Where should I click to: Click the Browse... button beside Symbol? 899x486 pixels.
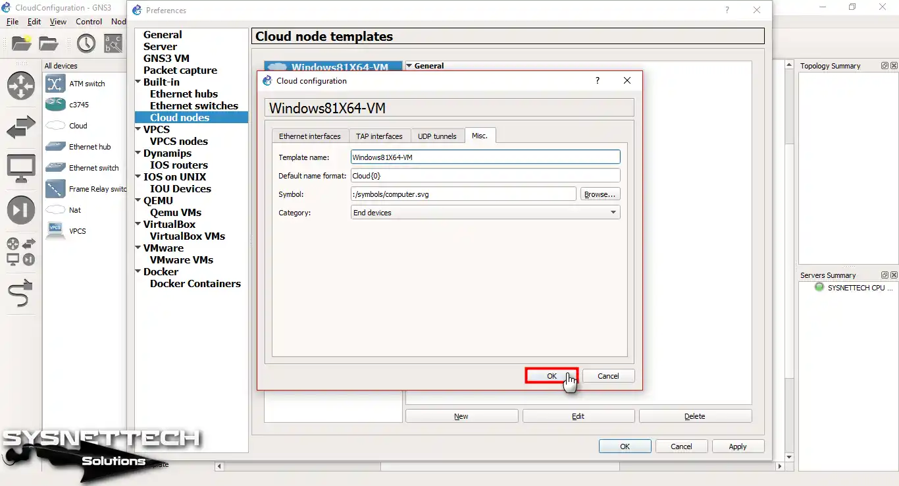click(x=600, y=194)
